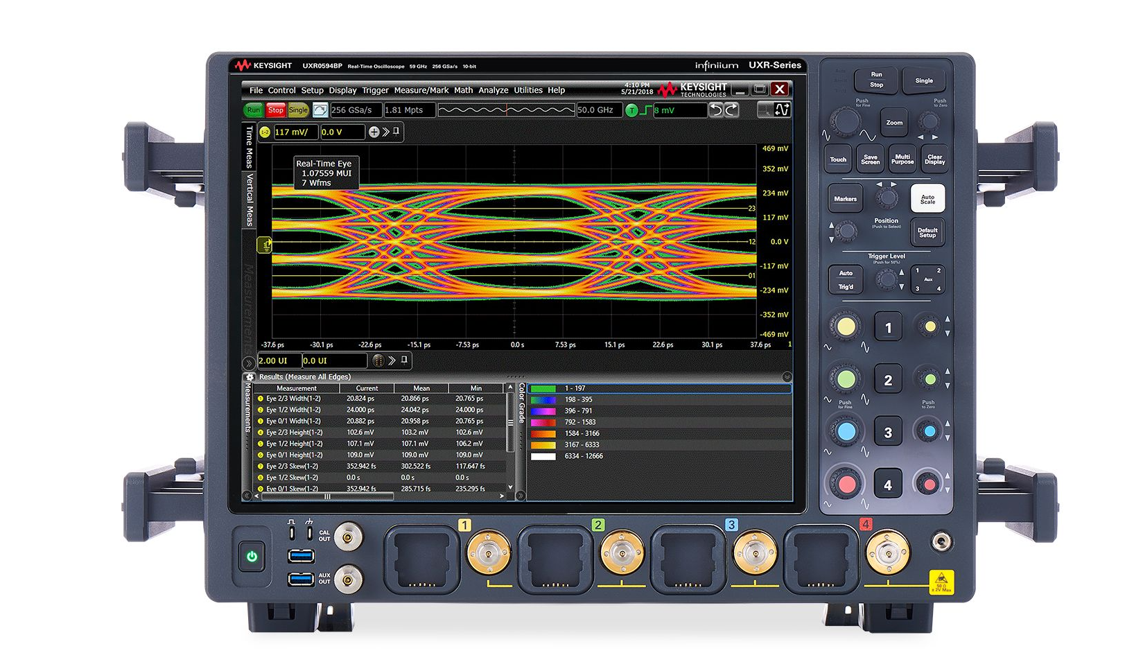Screen dimensions: 1143x662
Task: Click the CAL OUT connector
Action: point(348,537)
